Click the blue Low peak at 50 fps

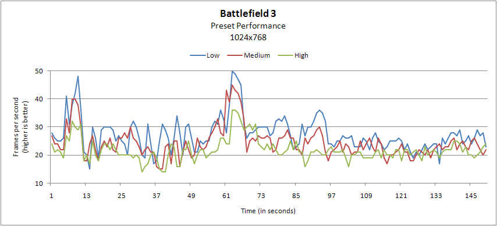click(x=232, y=71)
